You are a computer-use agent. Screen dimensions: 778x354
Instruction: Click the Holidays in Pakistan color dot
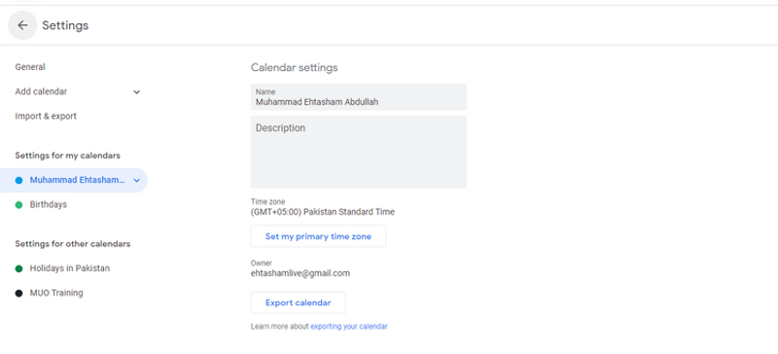18,268
